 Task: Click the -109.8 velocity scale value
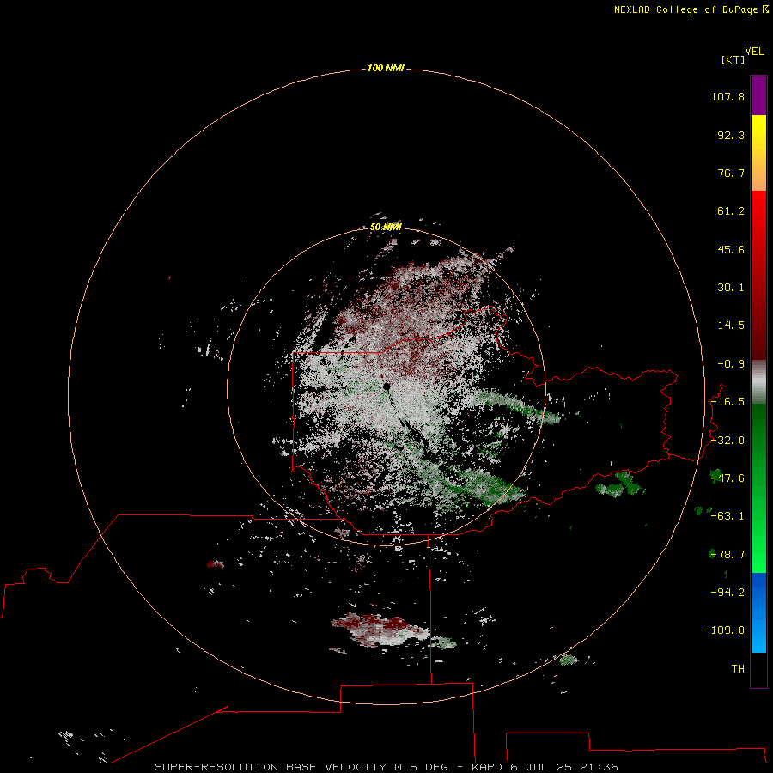coord(724,630)
